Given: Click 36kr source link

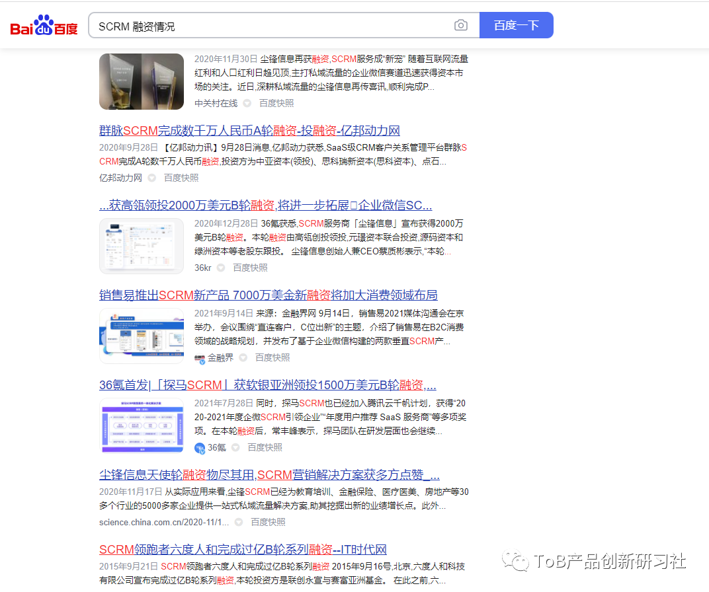Looking at the screenshot, I should [x=202, y=268].
